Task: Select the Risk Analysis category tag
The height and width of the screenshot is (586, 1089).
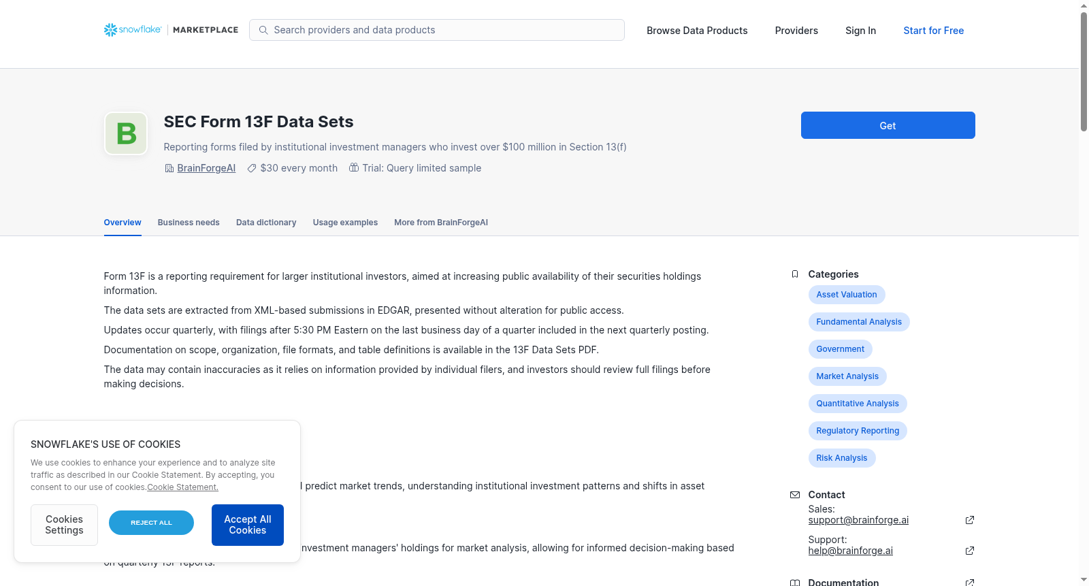Action: tap(842, 458)
